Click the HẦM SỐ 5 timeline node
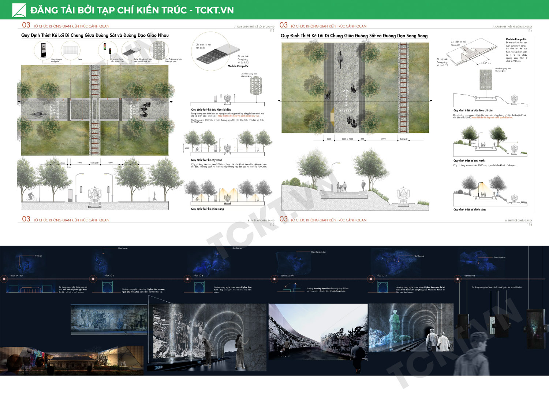This screenshot has width=549, height=408. coord(93,279)
